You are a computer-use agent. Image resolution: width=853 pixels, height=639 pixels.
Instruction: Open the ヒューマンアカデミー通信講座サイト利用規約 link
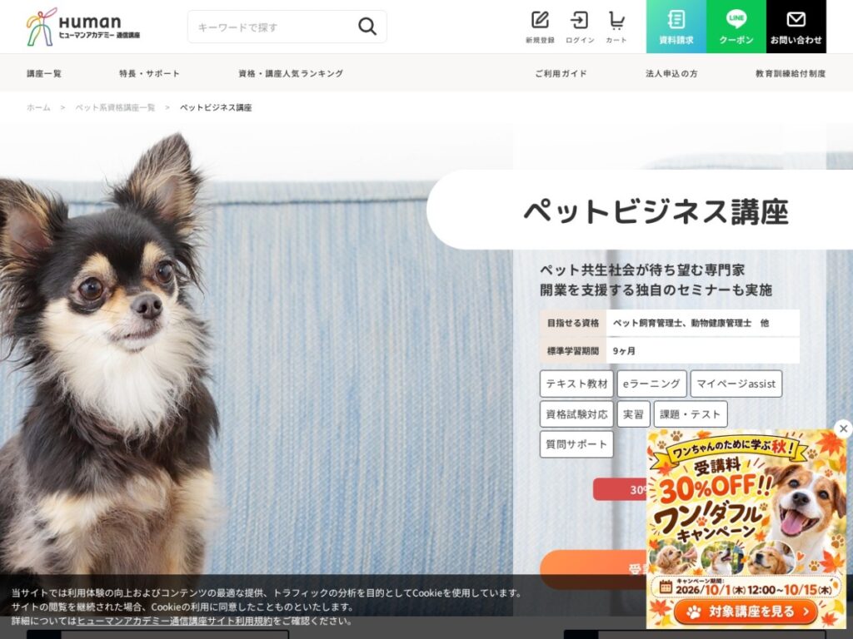(175, 621)
